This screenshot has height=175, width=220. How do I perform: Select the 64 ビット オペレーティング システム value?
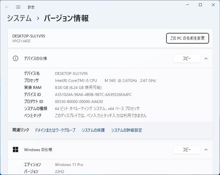(x=97, y=109)
